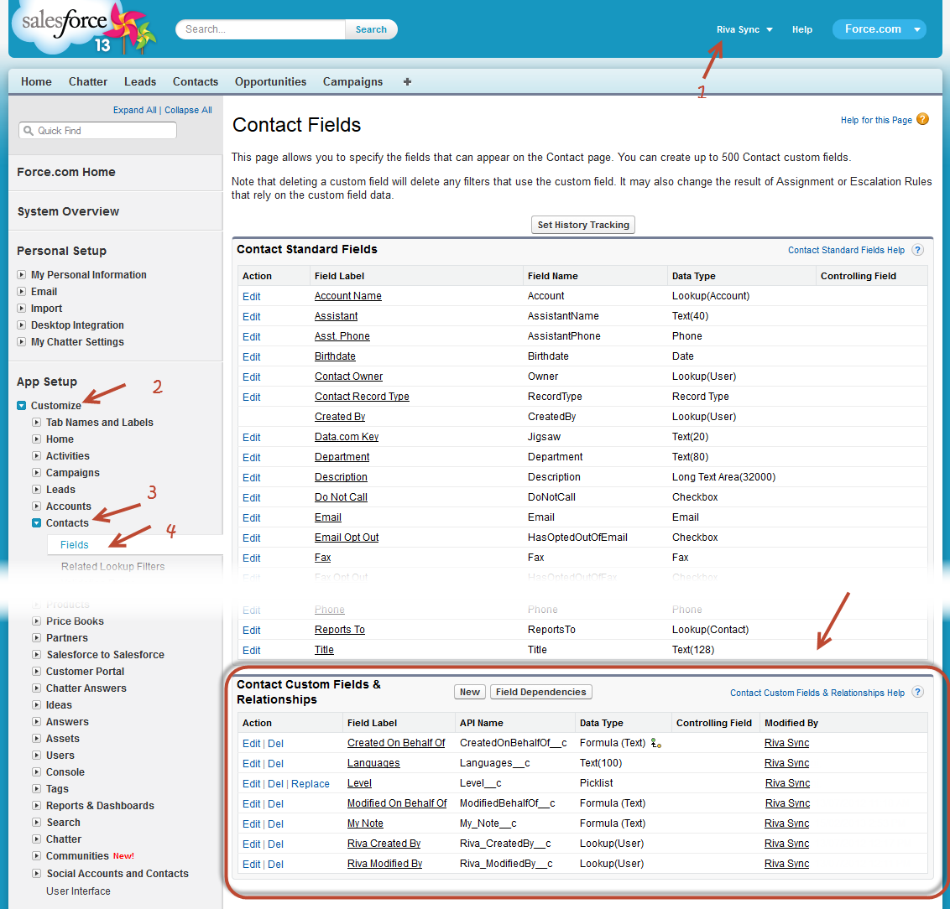The width and height of the screenshot is (950, 909).
Task: Open the Force.com app menu dropdown
Action: pyautogui.click(x=880, y=29)
